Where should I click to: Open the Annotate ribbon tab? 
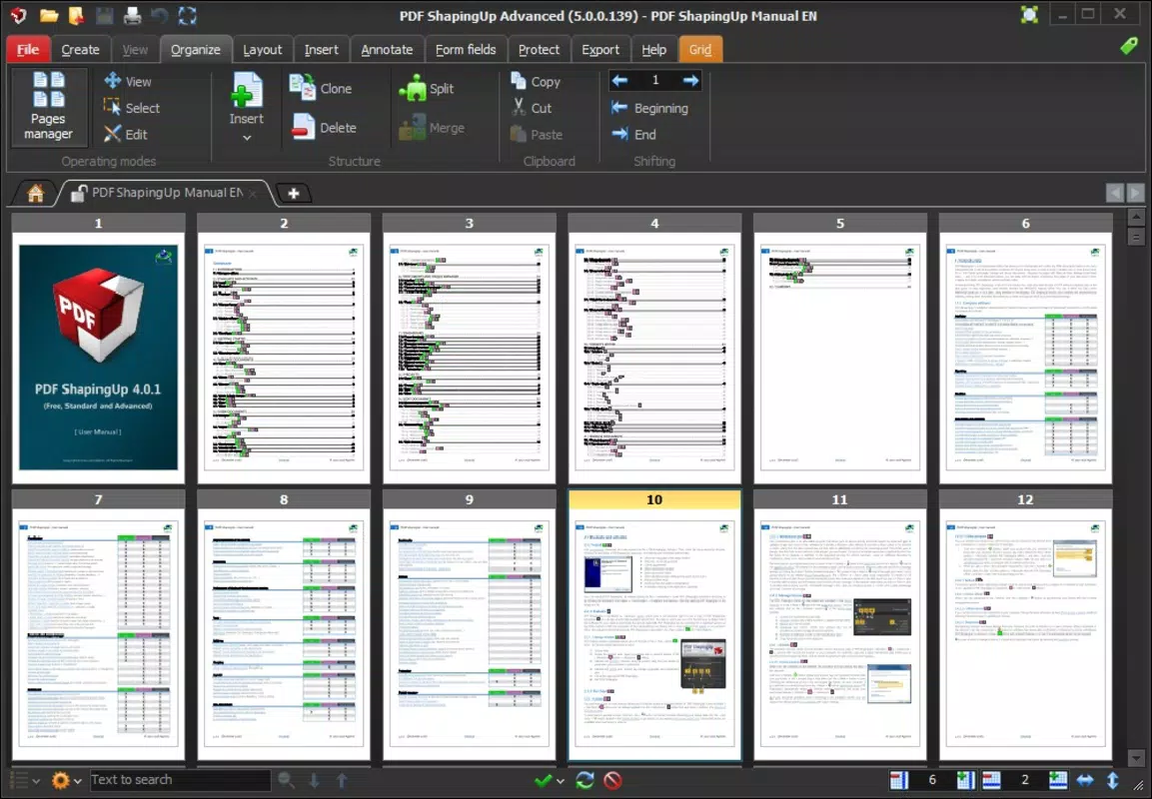[x=387, y=49]
